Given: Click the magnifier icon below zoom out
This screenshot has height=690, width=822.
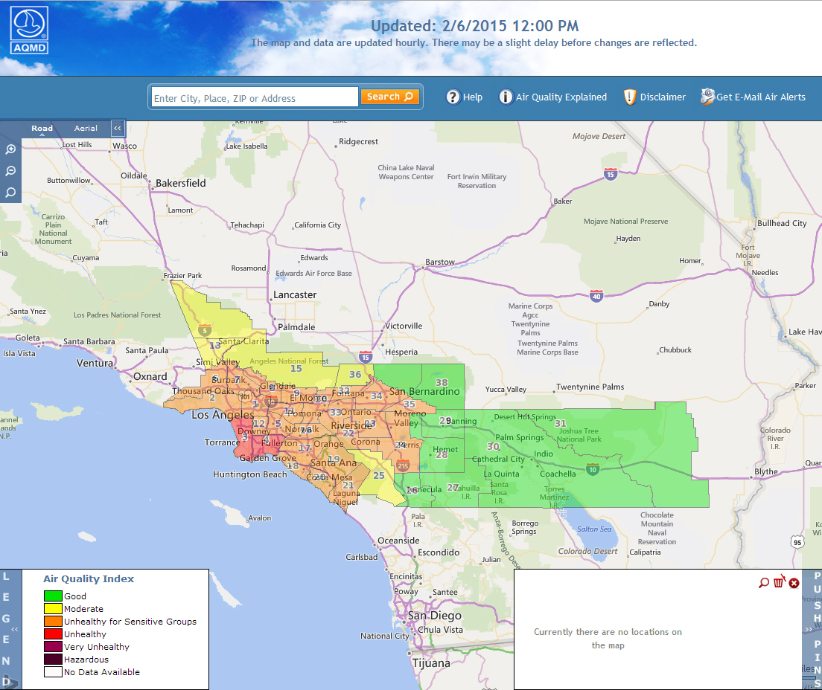Looking at the screenshot, I should [x=10, y=193].
